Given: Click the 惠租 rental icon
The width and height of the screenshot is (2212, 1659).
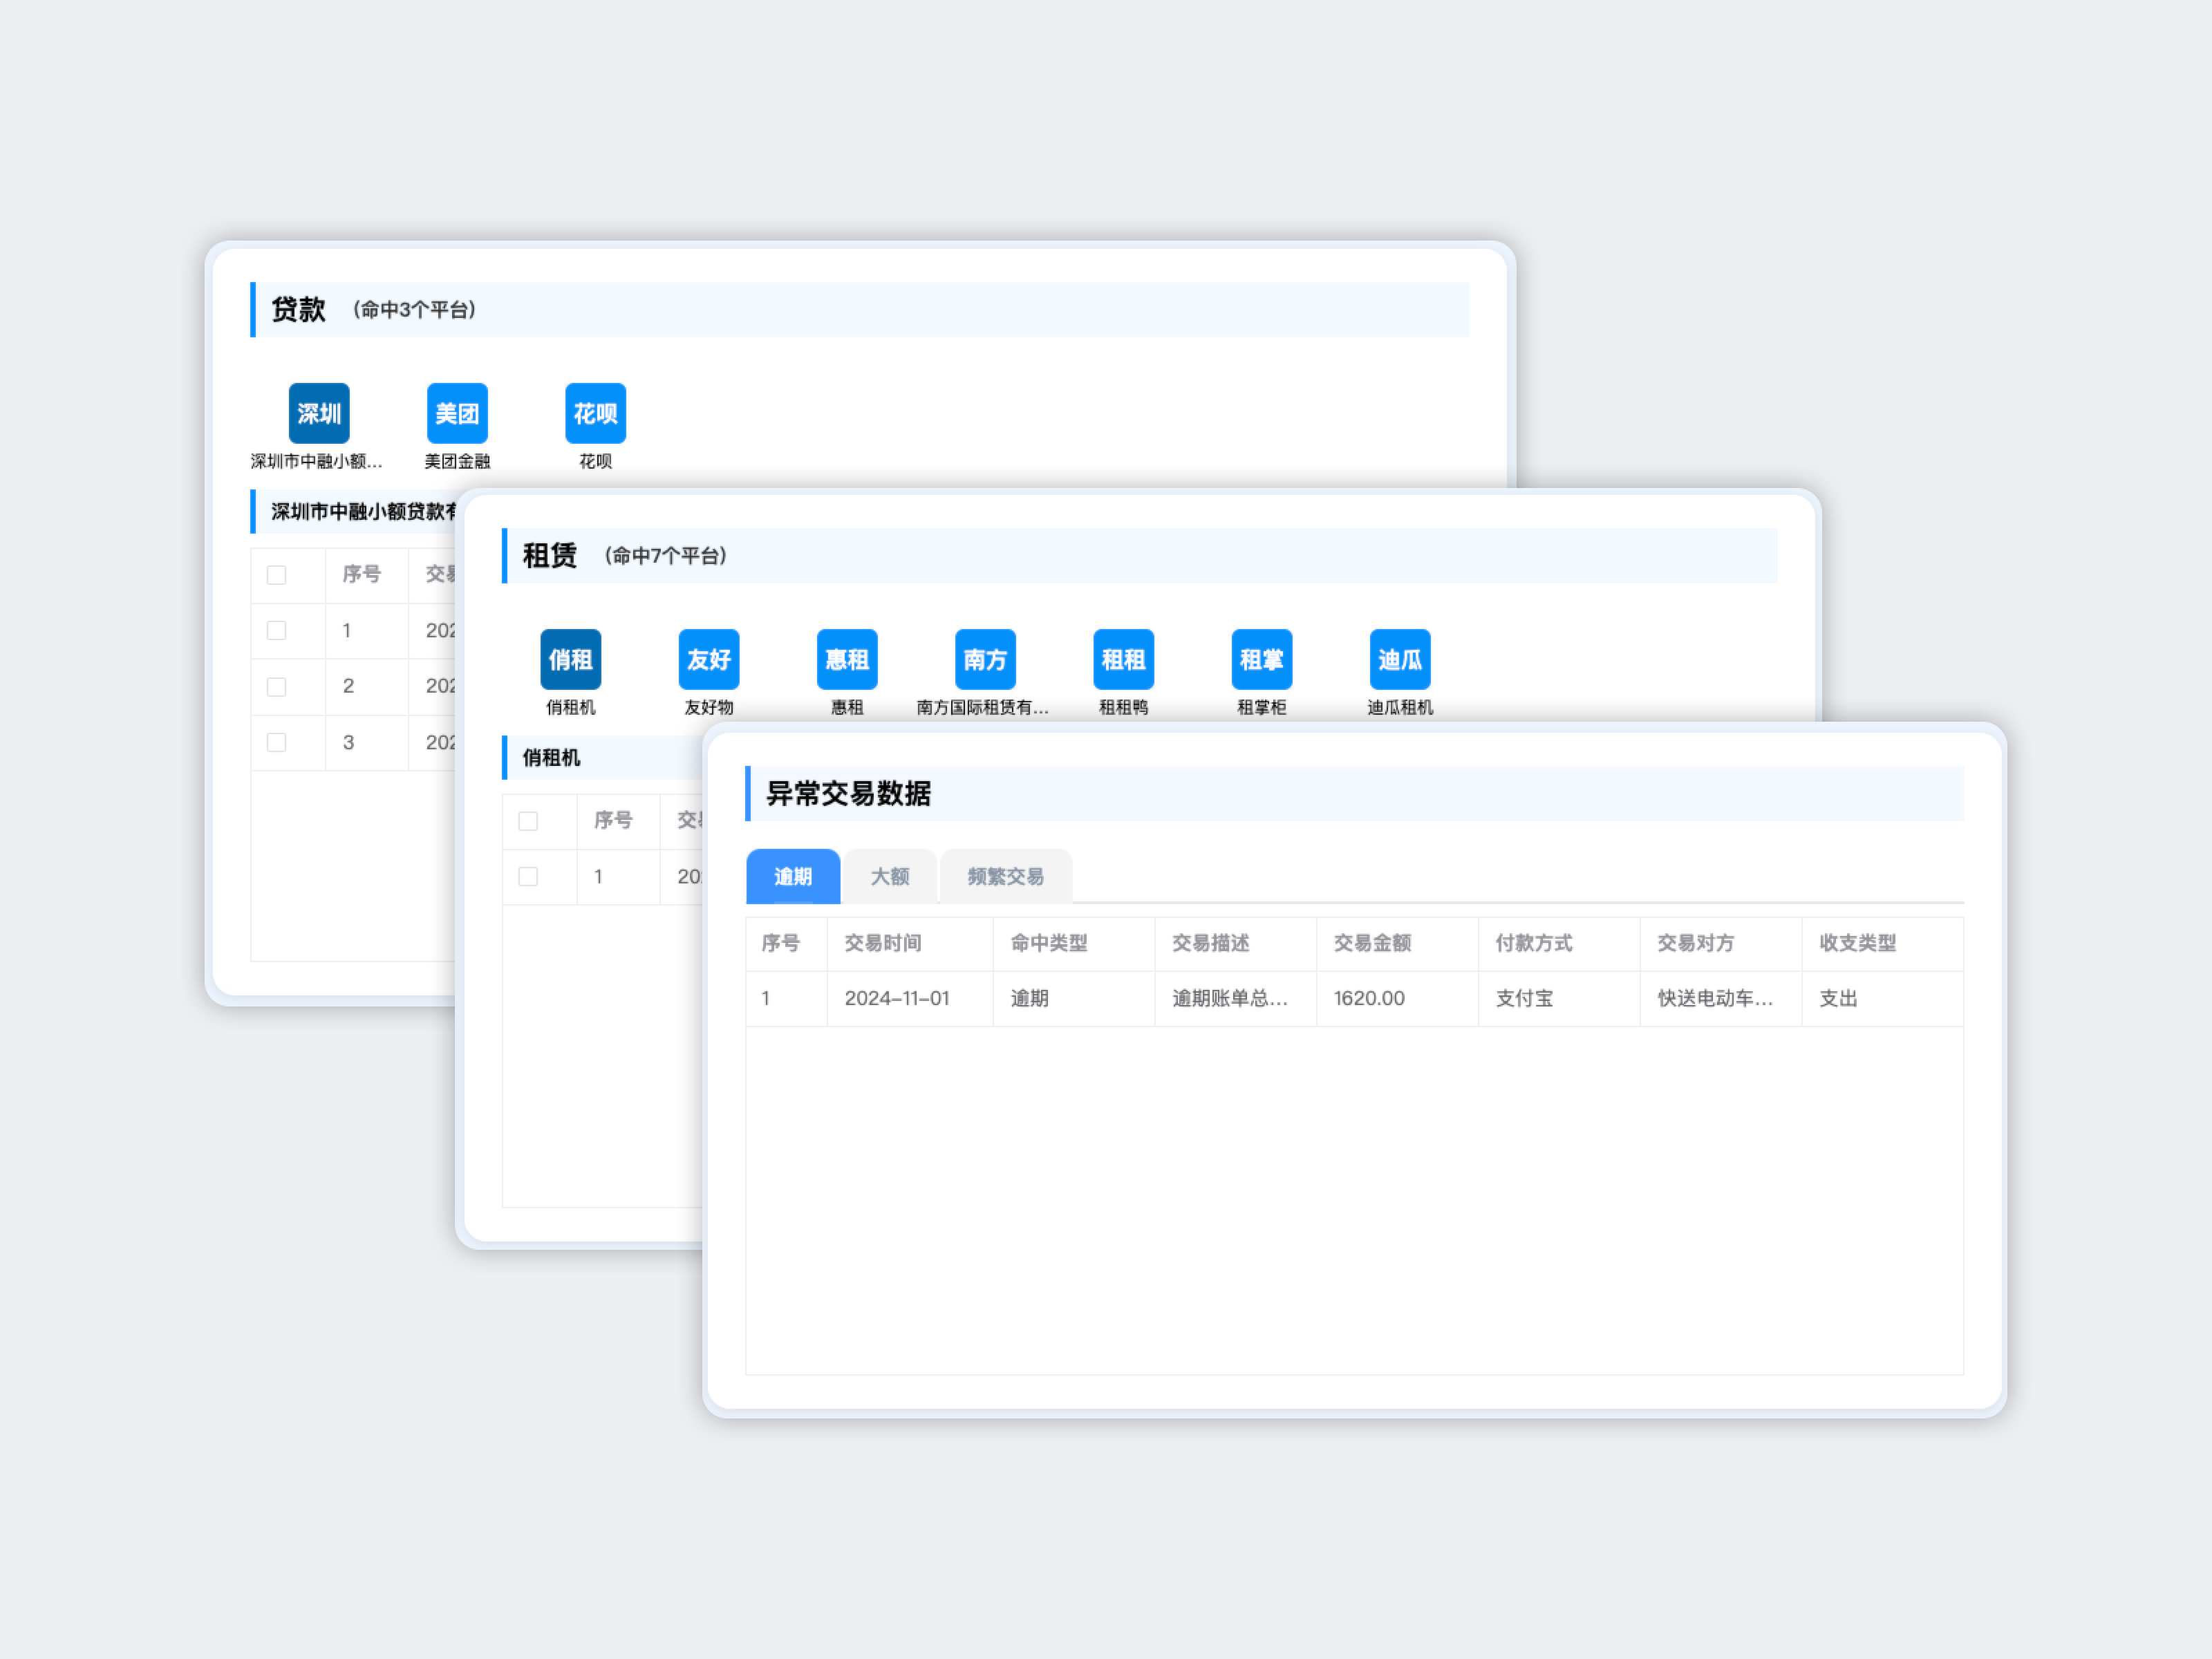Looking at the screenshot, I should (x=846, y=659).
